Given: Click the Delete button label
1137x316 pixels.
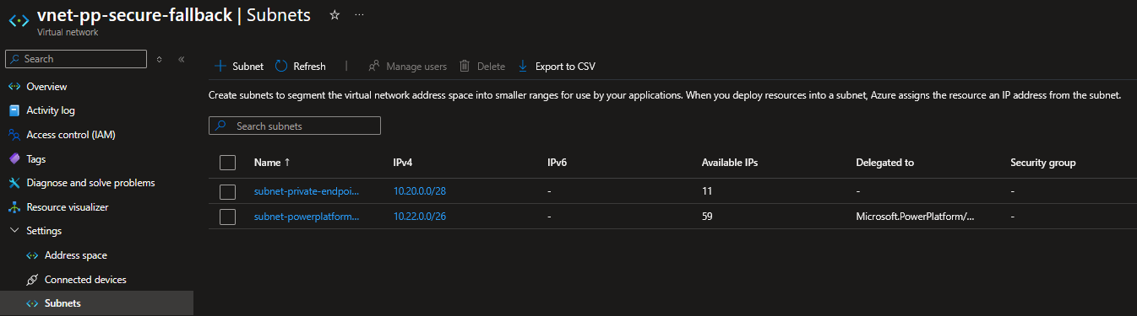Looking at the screenshot, I should click(491, 67).
